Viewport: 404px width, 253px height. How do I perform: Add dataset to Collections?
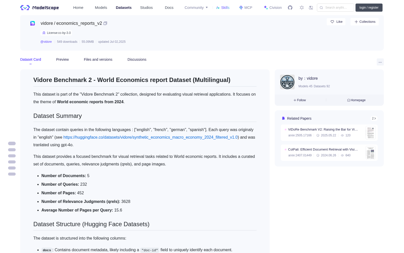(x=365, y=22)
